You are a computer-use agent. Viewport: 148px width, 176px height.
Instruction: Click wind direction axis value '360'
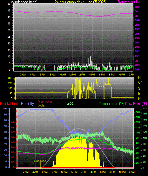point(10,78)
